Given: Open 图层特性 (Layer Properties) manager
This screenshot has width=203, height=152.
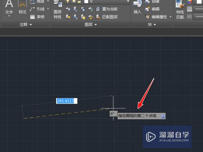Looking at the screenshot, I should (x=58, y=9).
